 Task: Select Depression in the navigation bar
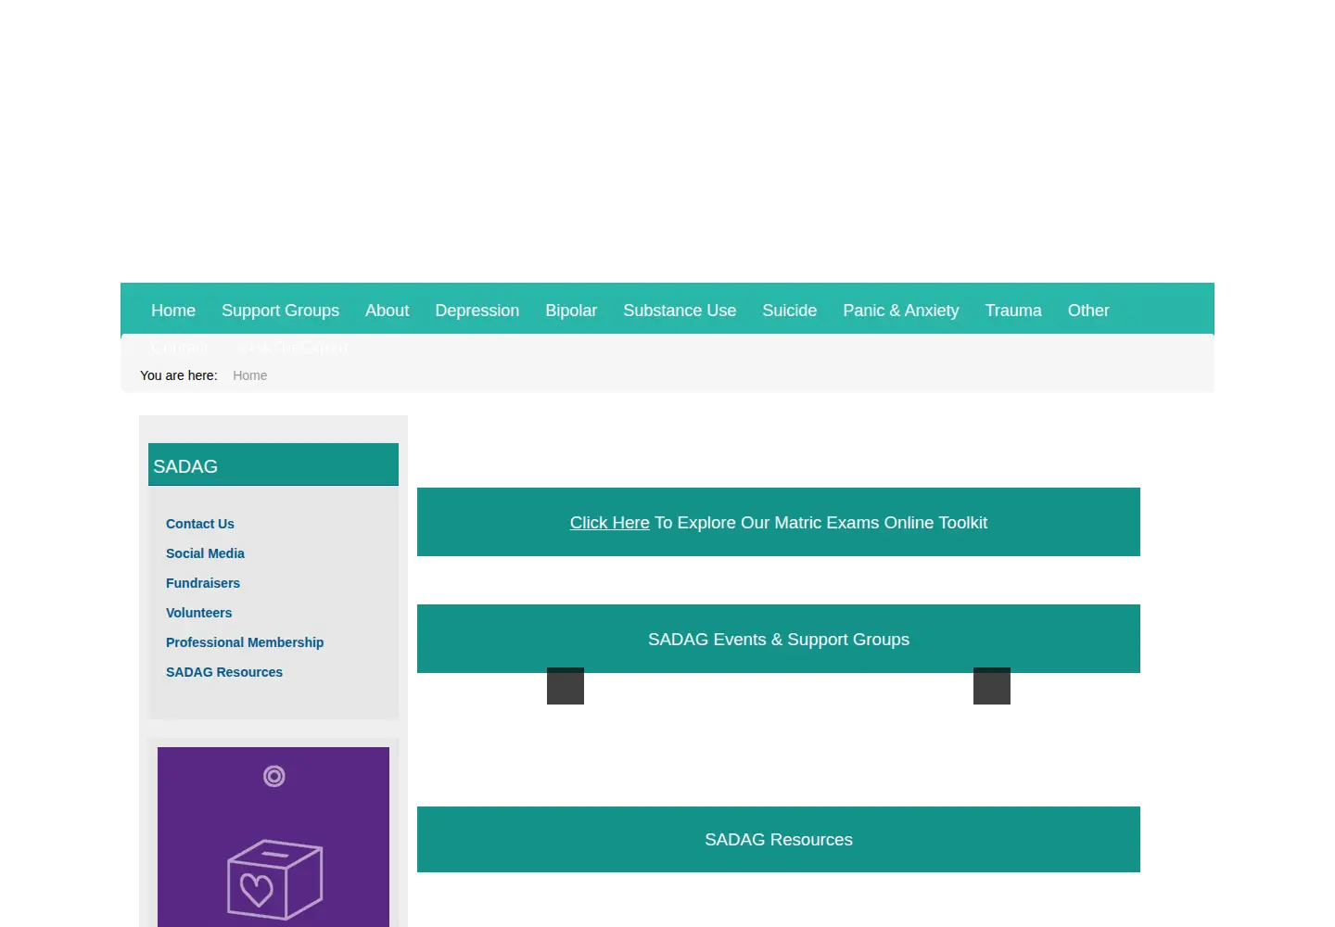pyautogui.click(x=477, y=311)
